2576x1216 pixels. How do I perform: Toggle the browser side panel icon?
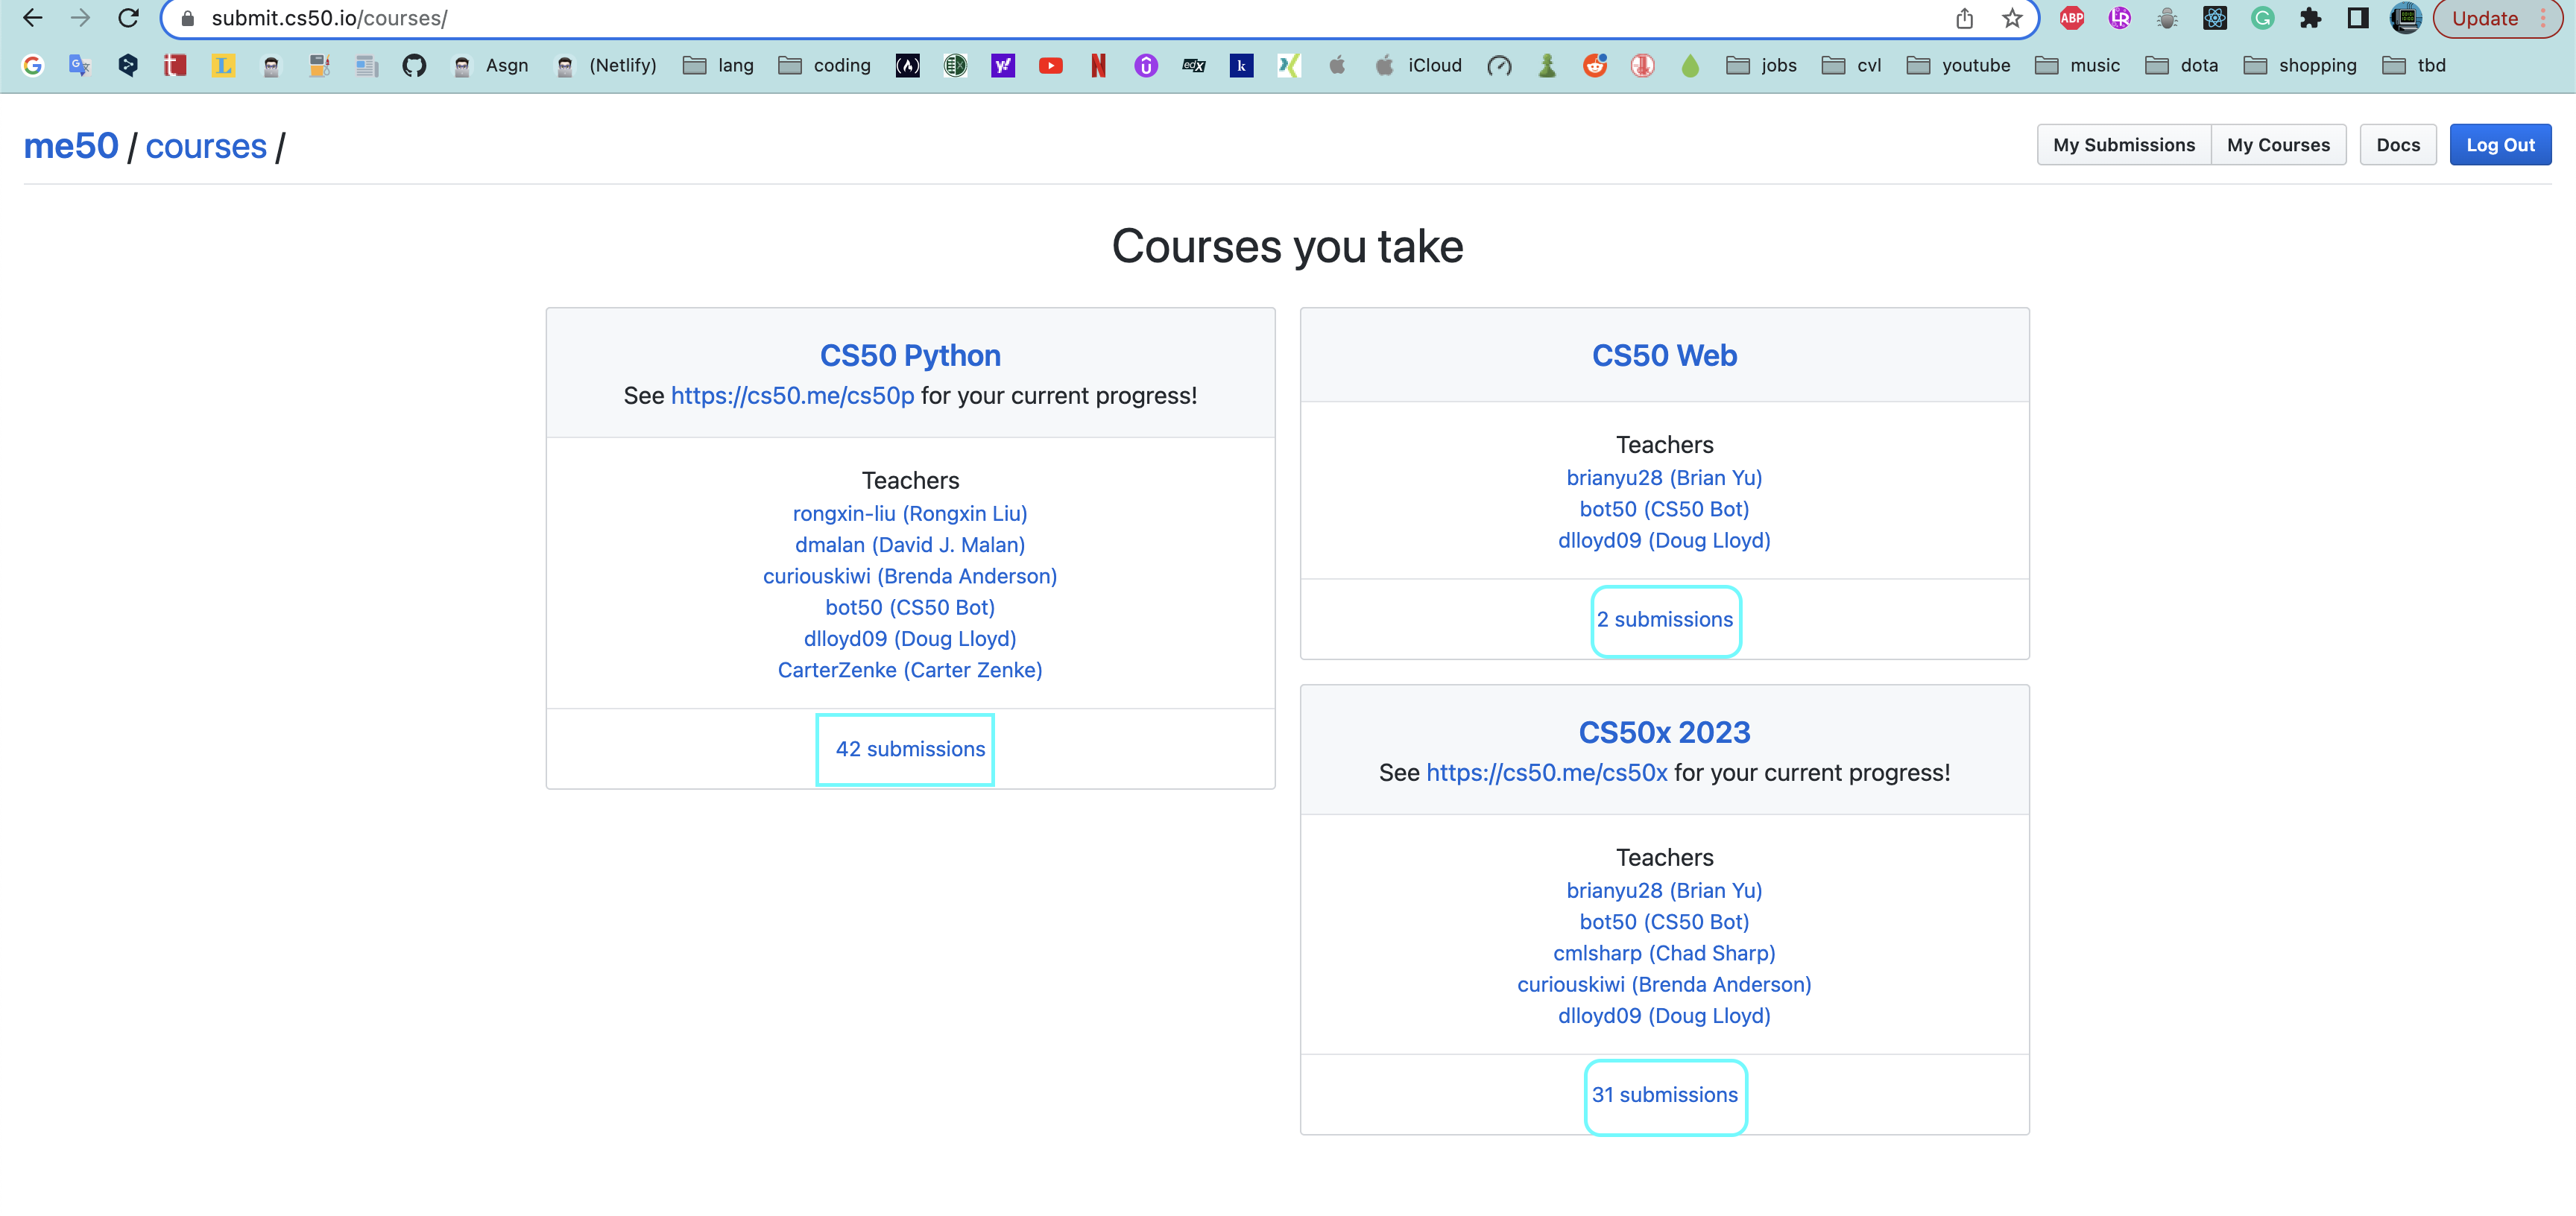(x=2357, y=18)
